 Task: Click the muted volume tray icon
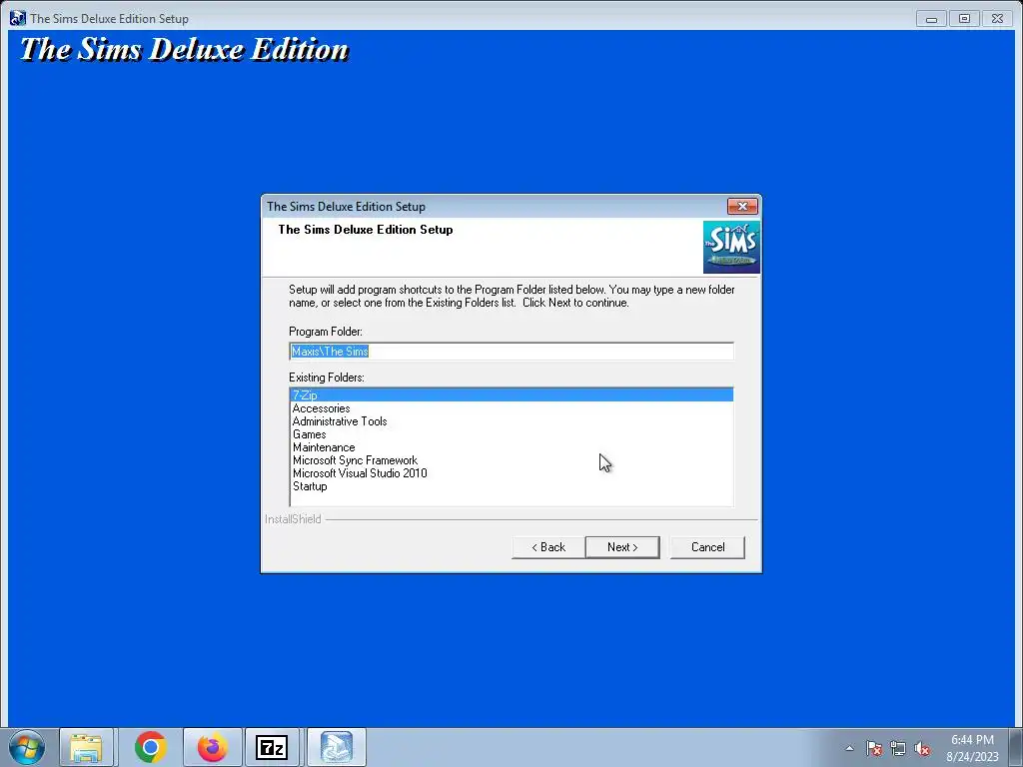[x=922, y=748]
